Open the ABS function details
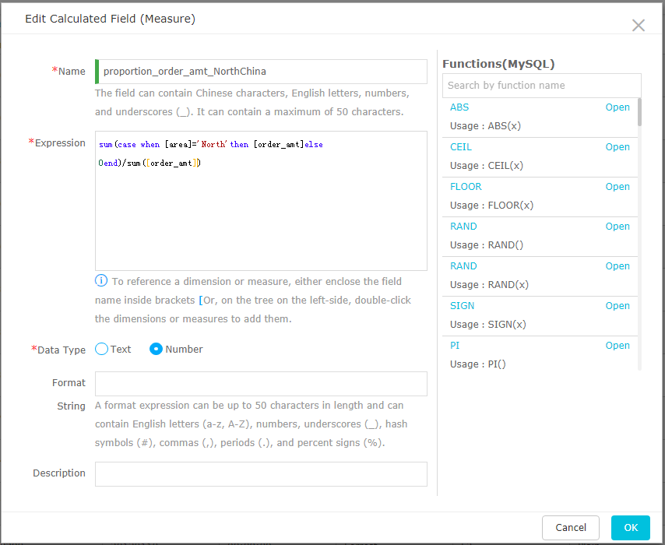This screenshot has width=665, height=545. pos(617,107)
